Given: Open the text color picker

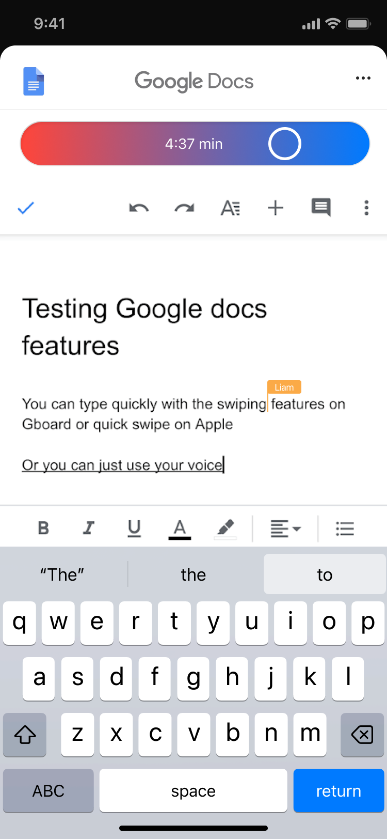Looking at the screenshot, I should pyautogui.click(x=180, y=529).
